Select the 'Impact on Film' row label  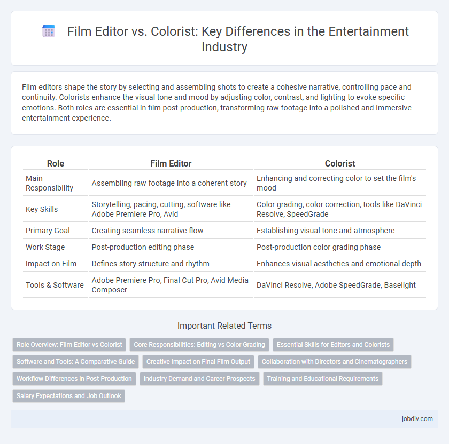55,264
